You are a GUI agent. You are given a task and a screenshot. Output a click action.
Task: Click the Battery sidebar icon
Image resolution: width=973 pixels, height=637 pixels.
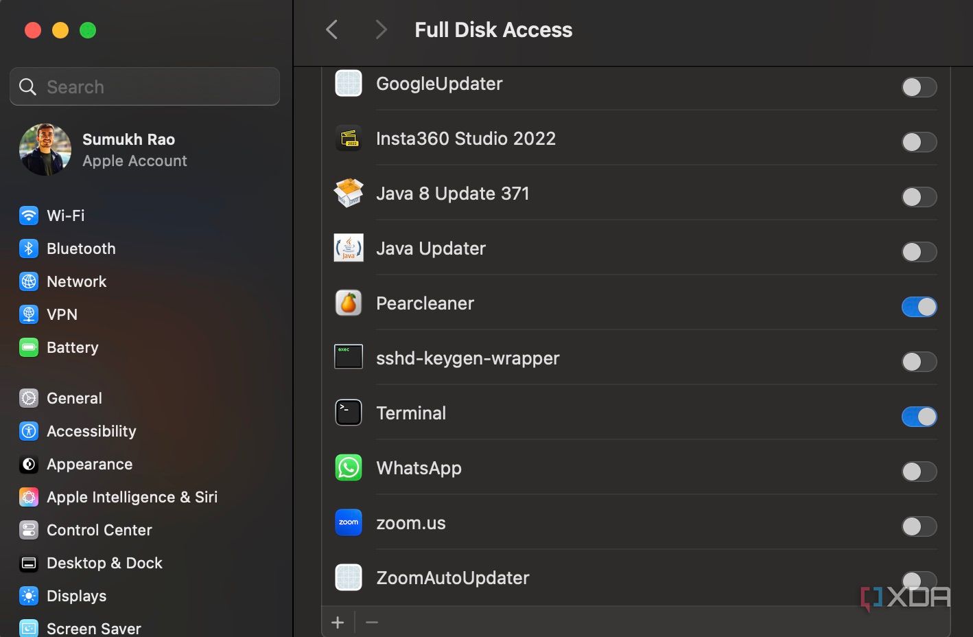pyautogui.click(x=29, y=347)
